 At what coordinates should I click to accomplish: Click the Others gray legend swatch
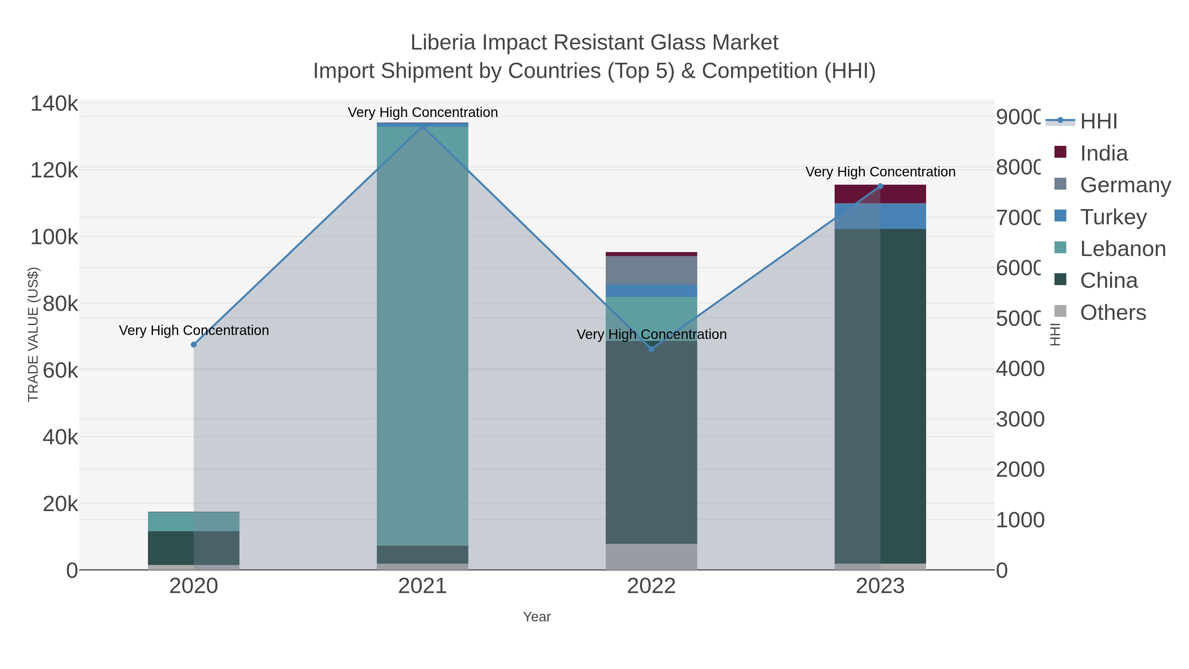pos(1060,311)
